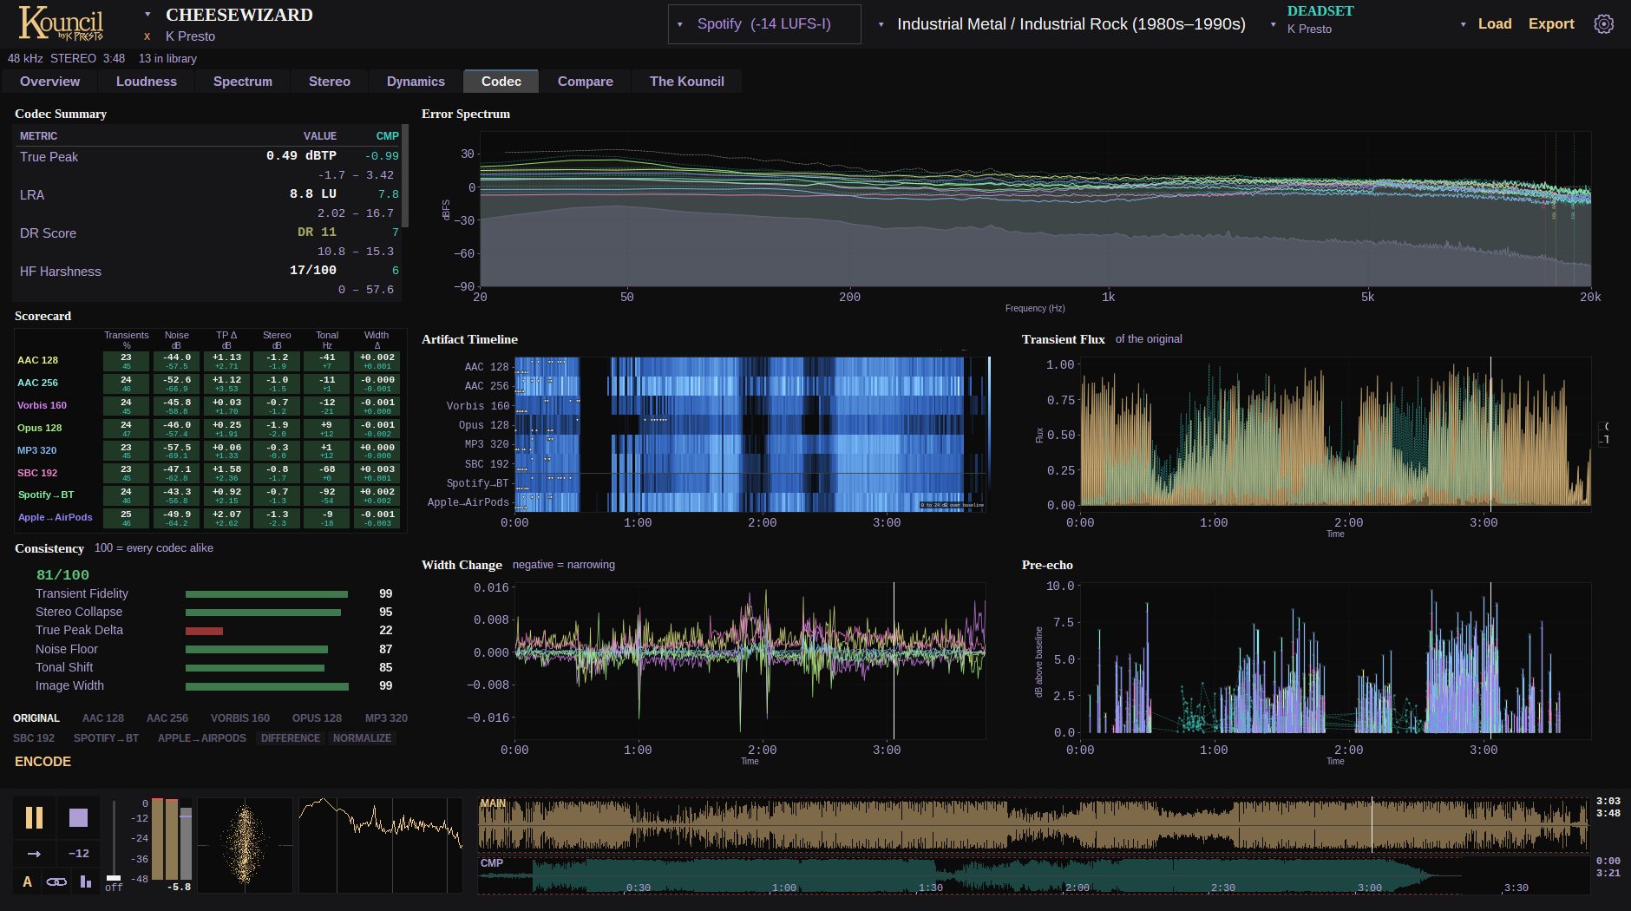Switch to the Stereo tab

point(330,82)
